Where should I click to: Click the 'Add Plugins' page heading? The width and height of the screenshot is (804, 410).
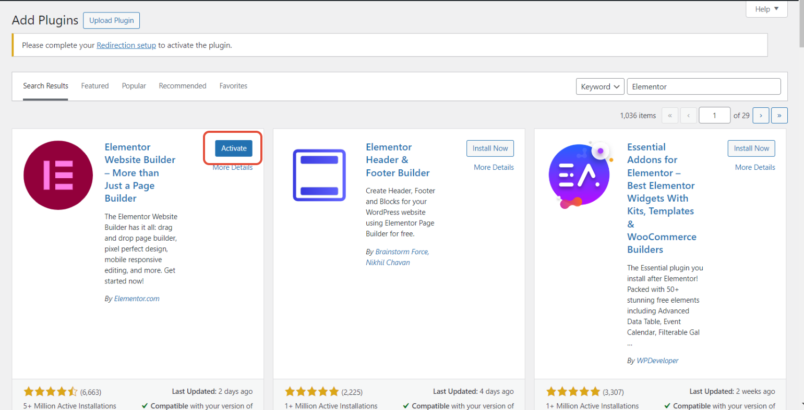coord(45,20)
